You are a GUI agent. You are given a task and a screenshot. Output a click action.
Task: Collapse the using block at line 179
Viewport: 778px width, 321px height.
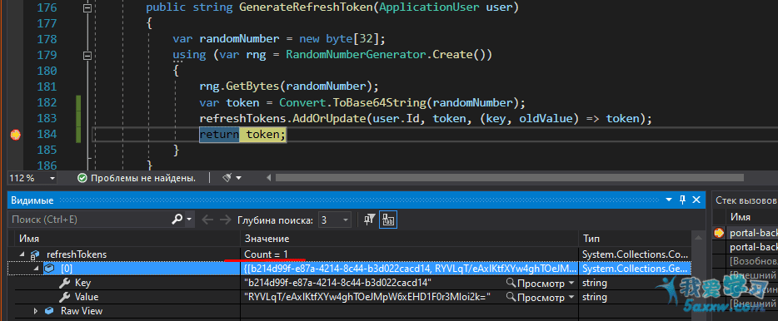[x=87, y=55]
